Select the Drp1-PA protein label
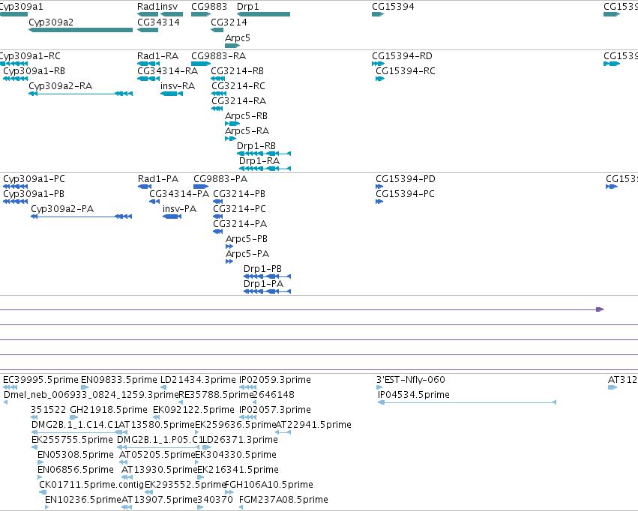The width and height of the screenshot is (638, 511). coord(263,283)
